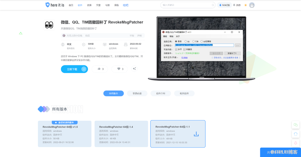Go to the 文章 section
This screenshot has height=157, width=301.
(x=98, y=5)
